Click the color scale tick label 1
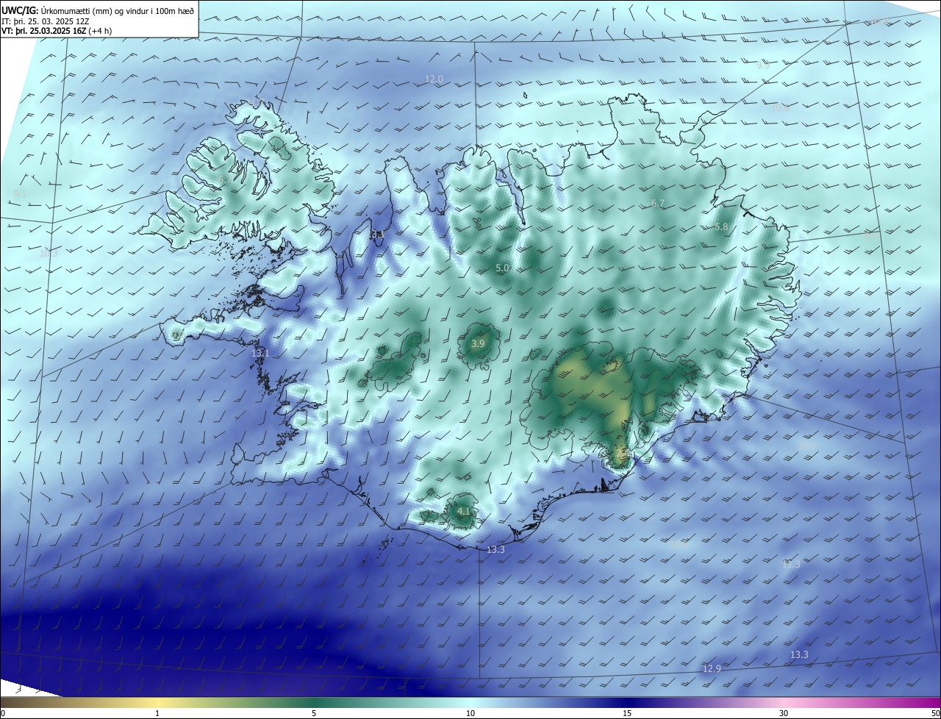Screen dimensions: 941x719 click(157, 713)
